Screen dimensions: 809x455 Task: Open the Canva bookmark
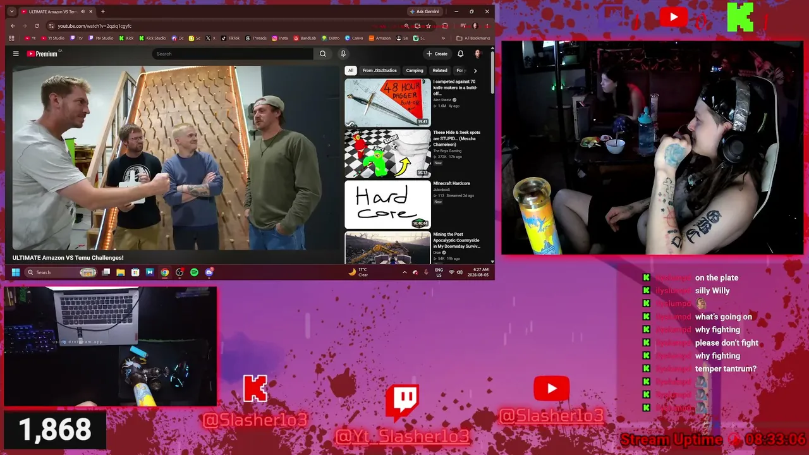click(354, 38)
